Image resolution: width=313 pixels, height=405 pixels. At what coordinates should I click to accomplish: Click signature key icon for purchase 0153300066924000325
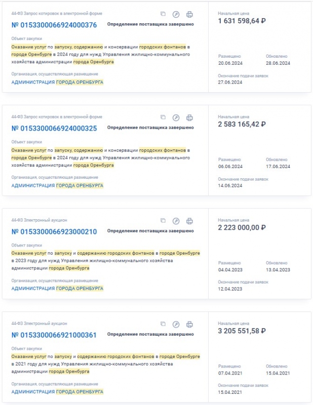point(176,117)
